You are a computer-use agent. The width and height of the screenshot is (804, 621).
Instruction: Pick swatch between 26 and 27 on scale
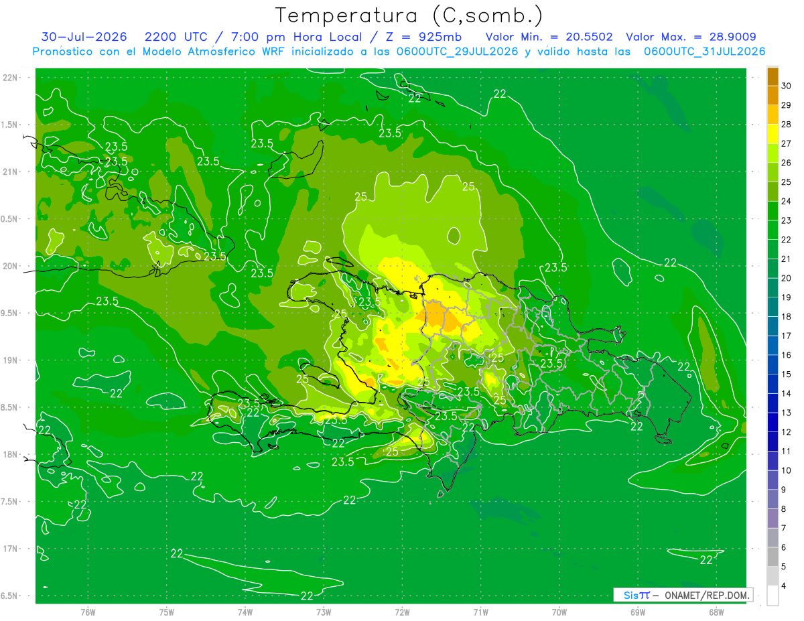[x=773, y=153]
